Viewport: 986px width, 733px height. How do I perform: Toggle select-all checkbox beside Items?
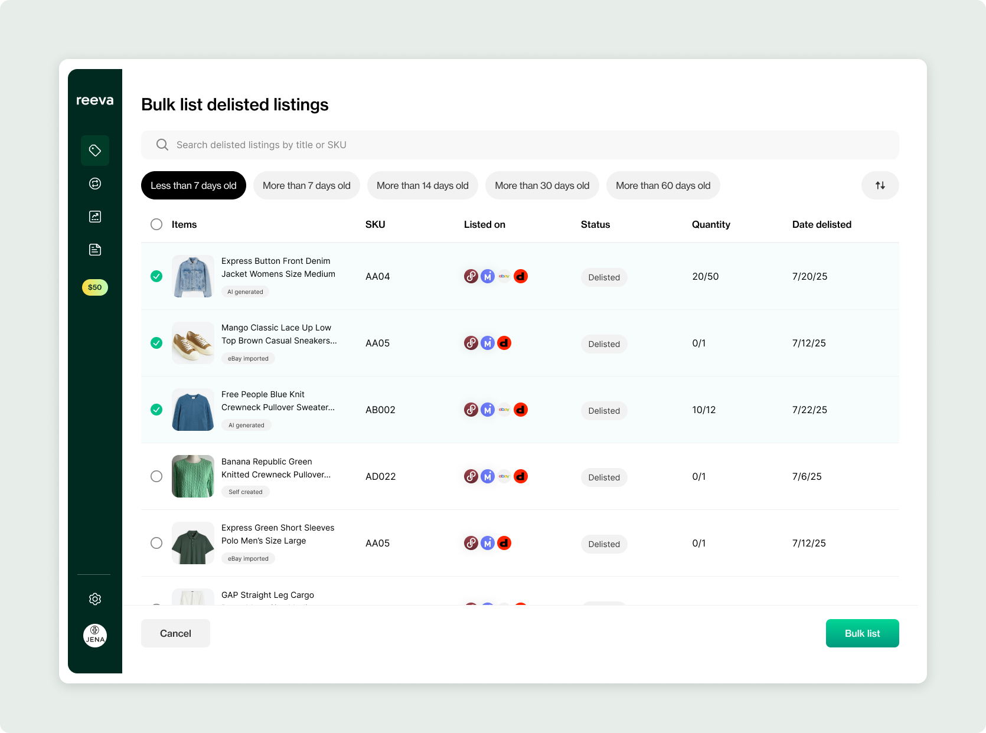pyautogui.click(x=156, y=224)
